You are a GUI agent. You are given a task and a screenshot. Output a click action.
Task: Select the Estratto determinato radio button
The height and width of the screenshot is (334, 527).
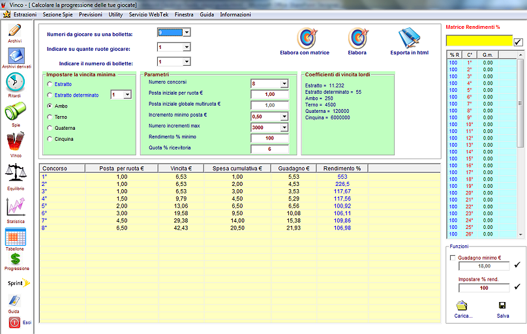(50, 95)
